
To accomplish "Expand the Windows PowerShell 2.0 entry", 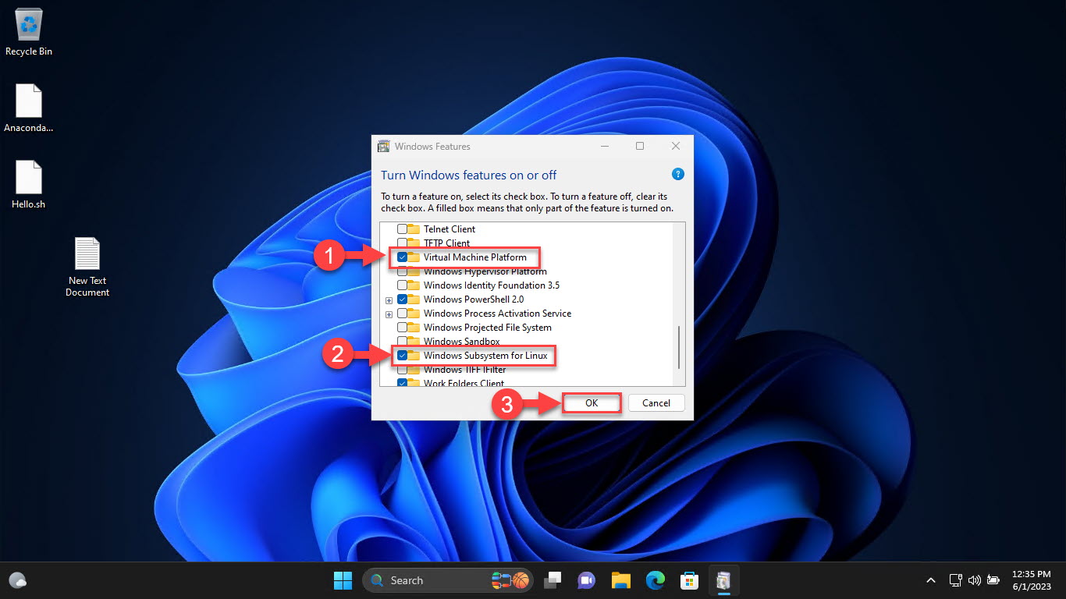I will (389, 299).
